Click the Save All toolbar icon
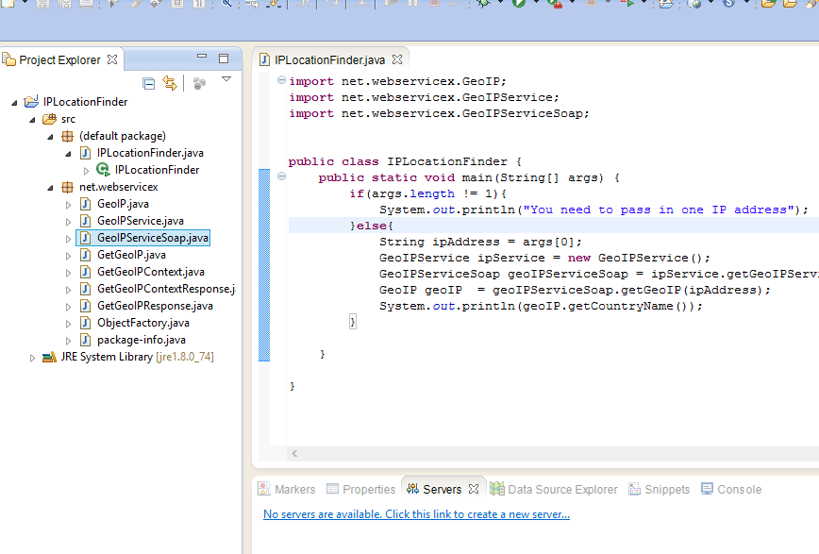The width and height of the screenshot is (819, 554). click(x=62, y=6)
